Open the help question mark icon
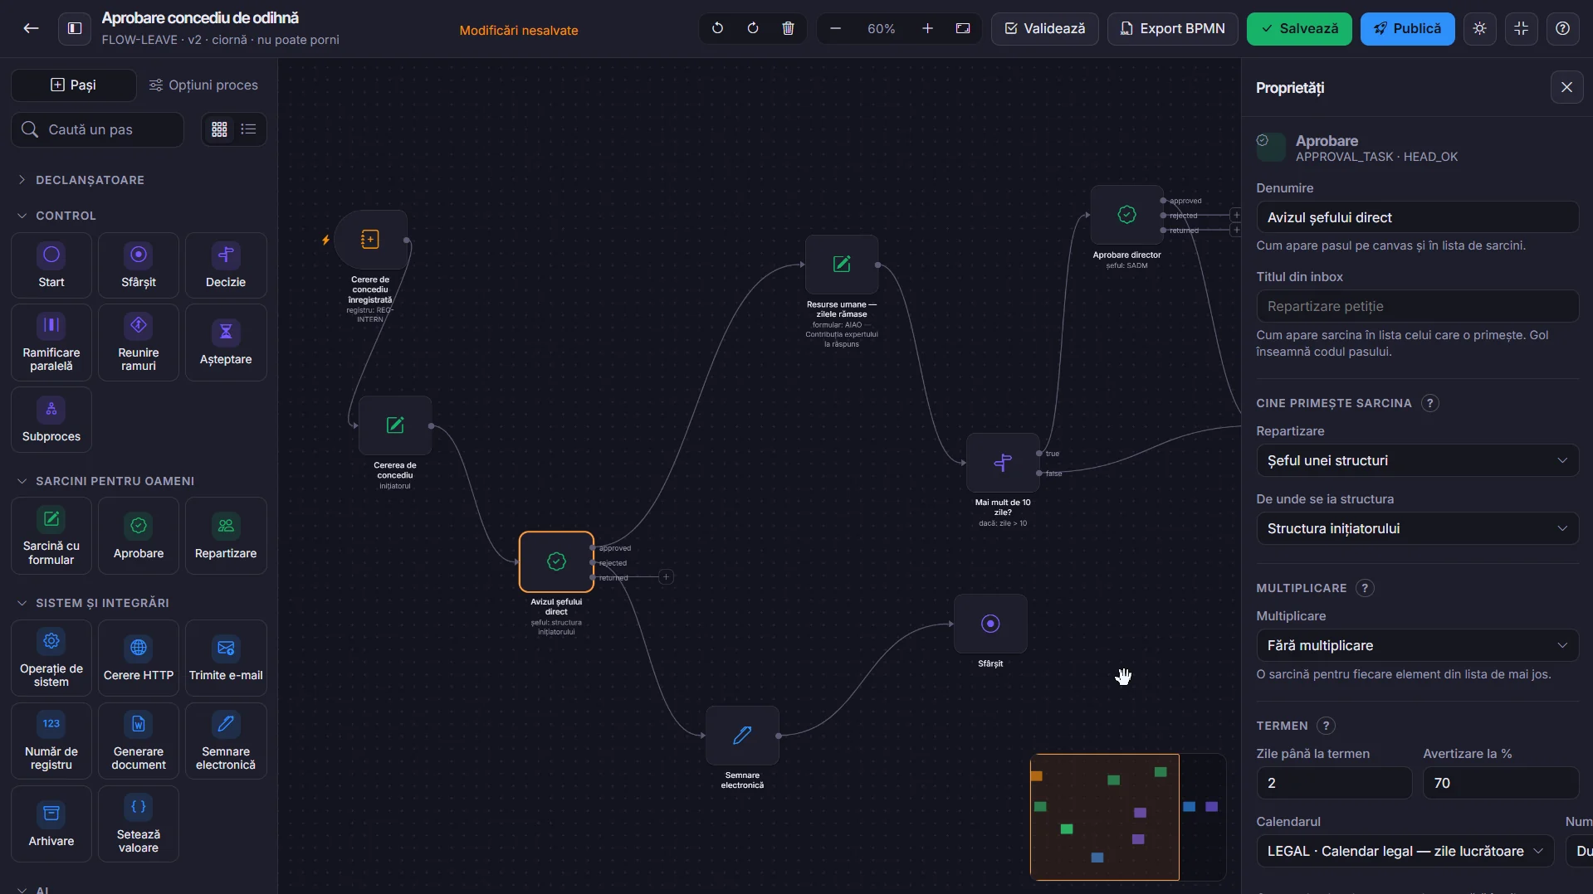The height and width of the screenshot is (894, 1593). (x=1563, y=28)
